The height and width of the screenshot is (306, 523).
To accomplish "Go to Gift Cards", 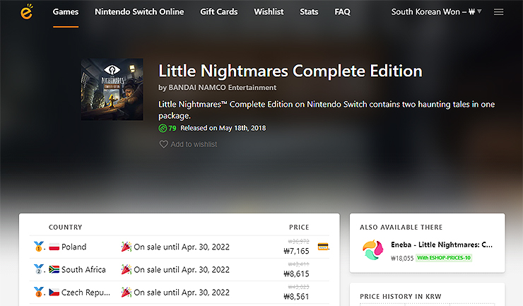I will (219, 12).
